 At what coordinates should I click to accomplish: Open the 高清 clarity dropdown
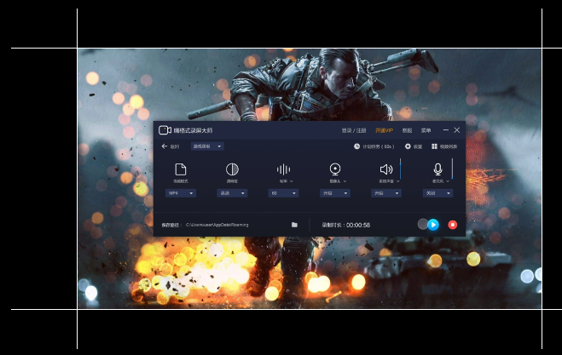[232, 193]
